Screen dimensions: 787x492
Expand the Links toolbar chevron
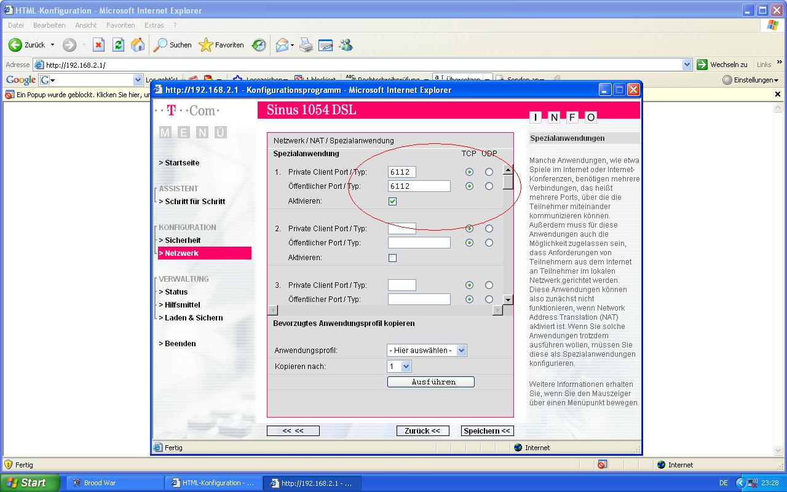(x=780, y=63)
